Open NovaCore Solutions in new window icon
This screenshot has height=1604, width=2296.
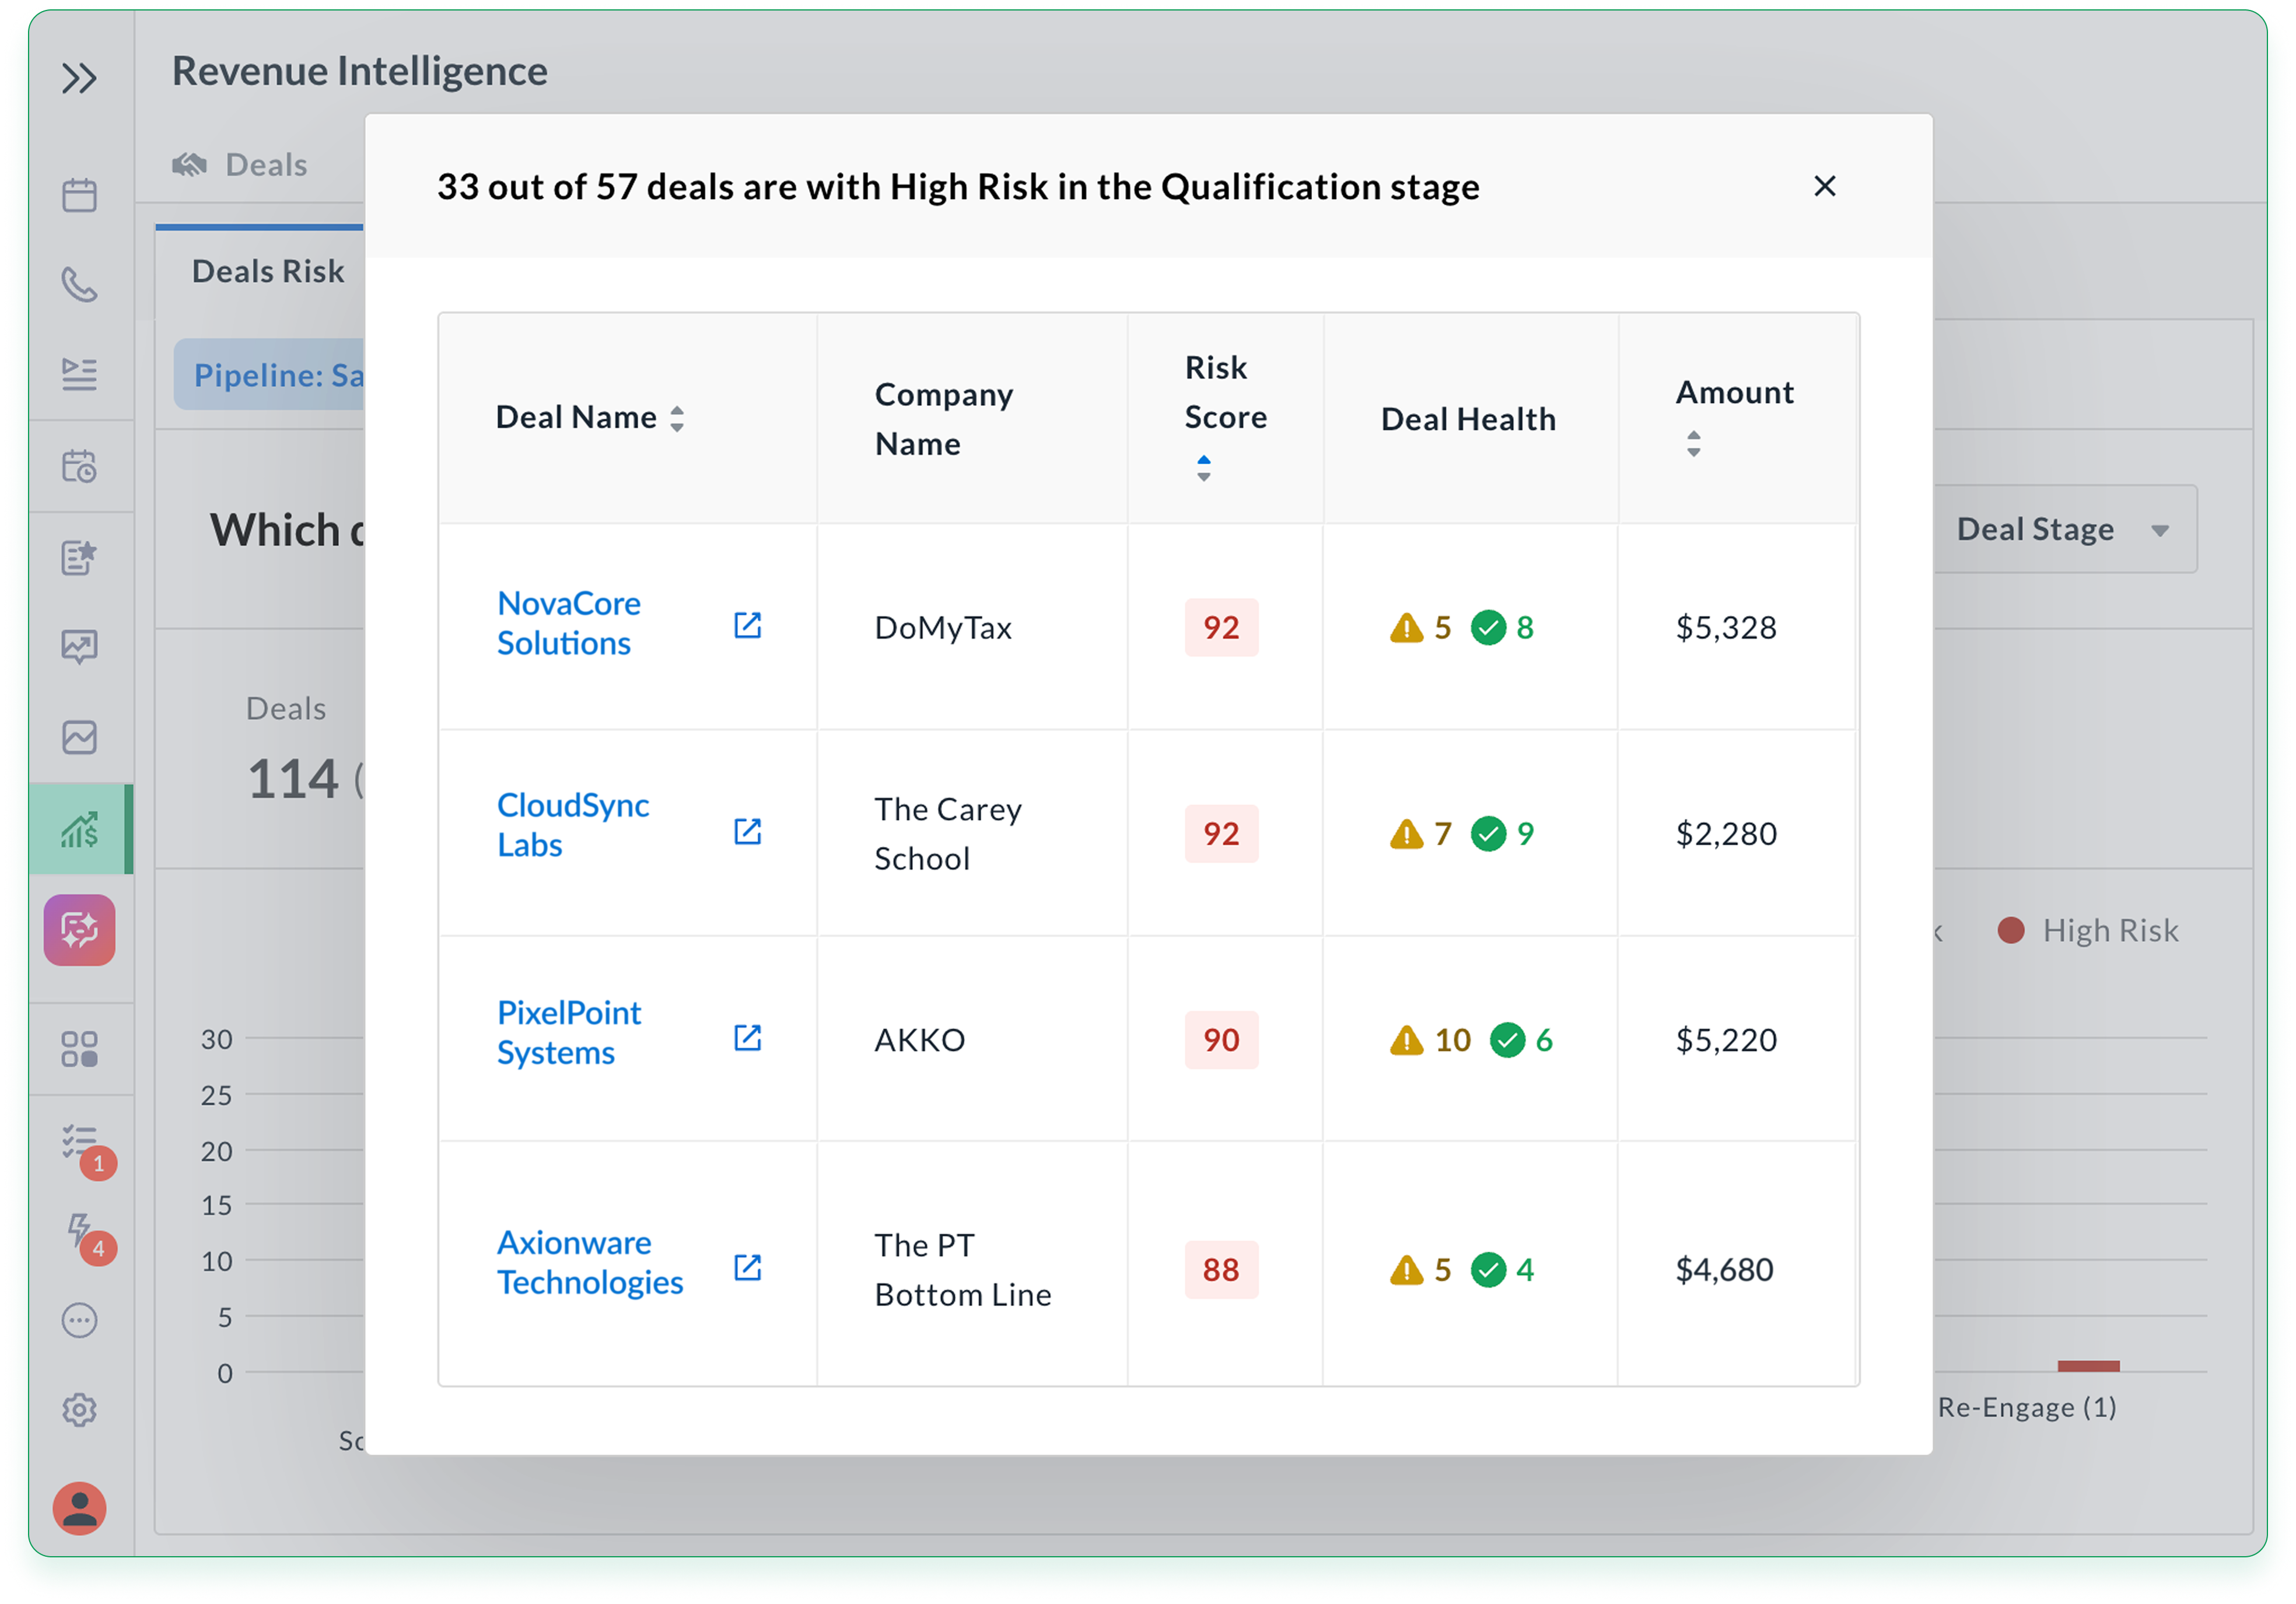pyautogui.click(x=748, y=625)
